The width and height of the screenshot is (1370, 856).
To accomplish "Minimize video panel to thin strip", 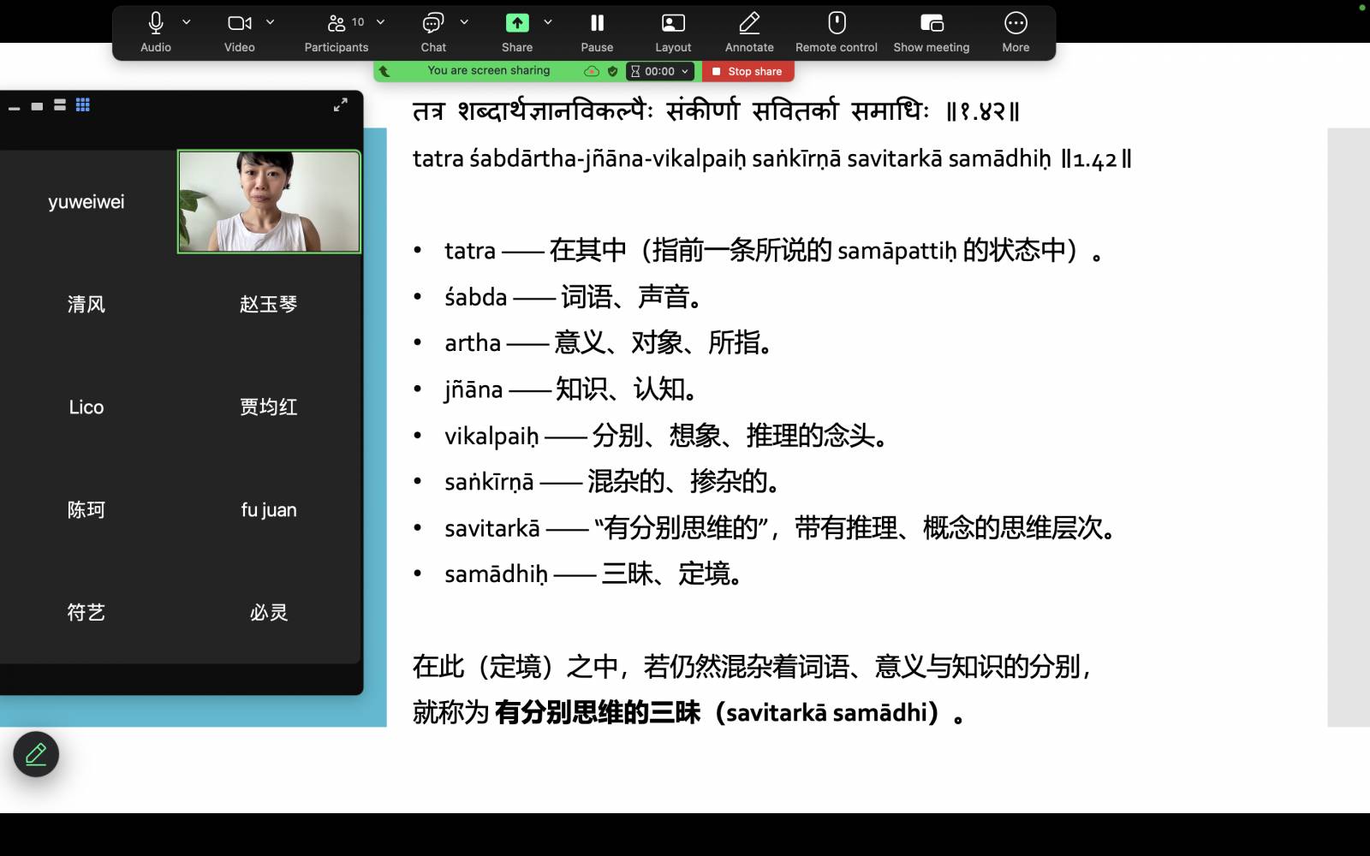I will point(14,108).
